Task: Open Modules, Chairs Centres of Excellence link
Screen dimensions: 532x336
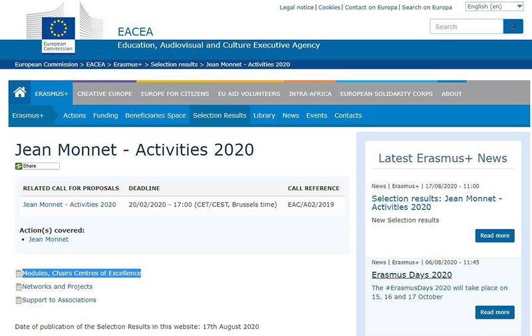Action: [81, 274]
